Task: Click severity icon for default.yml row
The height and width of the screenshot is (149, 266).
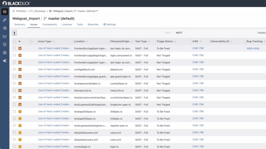Action: pos(20,69)
